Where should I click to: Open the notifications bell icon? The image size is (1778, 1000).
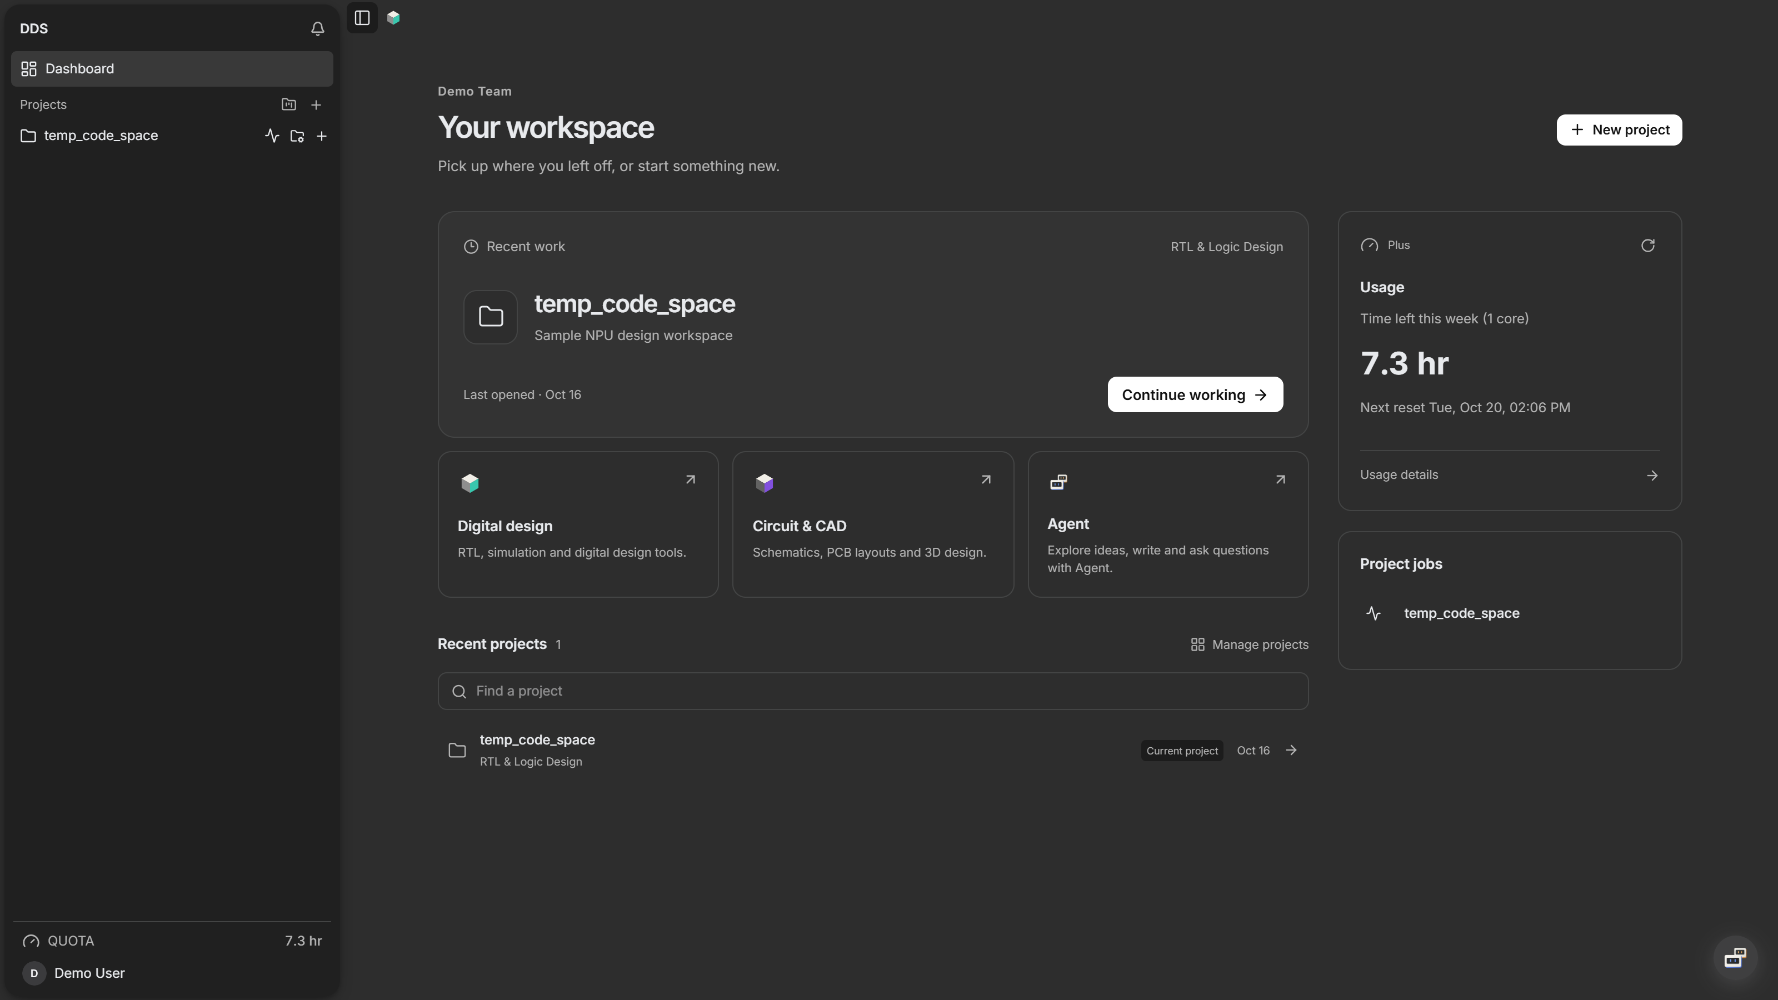(x=317, y=28)
